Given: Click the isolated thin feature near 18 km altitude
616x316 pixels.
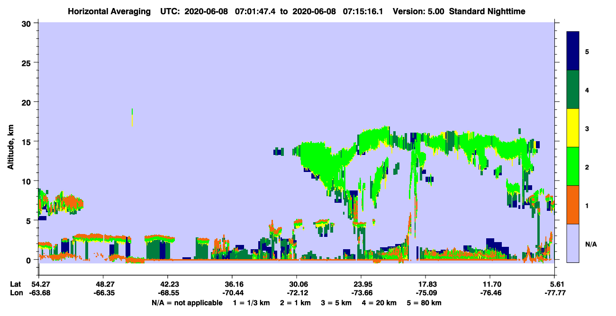Looking at the screenshot, I should point(132,117).
